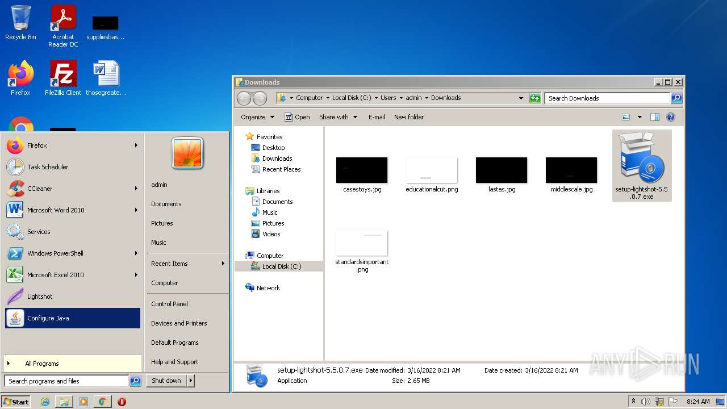
Task: Open the Organize dropdown menu
Action: 257,117
